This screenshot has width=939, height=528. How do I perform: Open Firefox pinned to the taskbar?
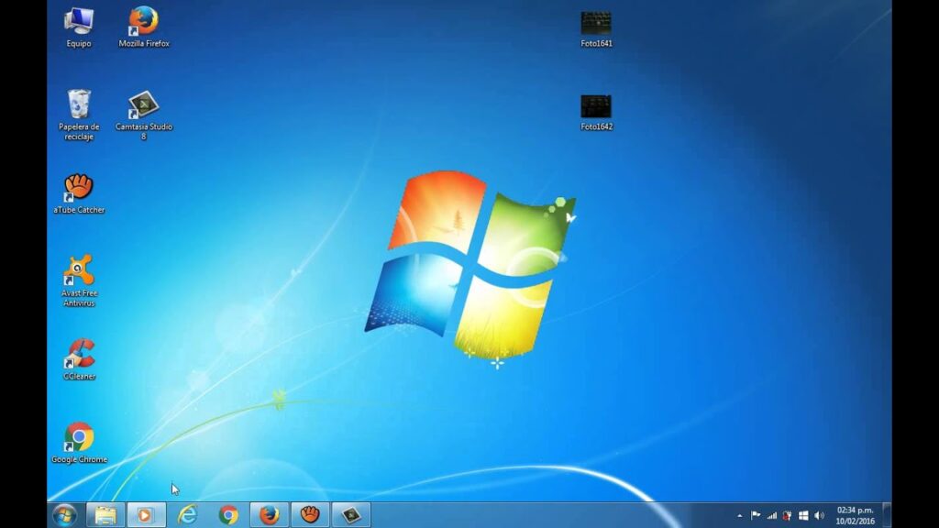[x=267, y=516]
